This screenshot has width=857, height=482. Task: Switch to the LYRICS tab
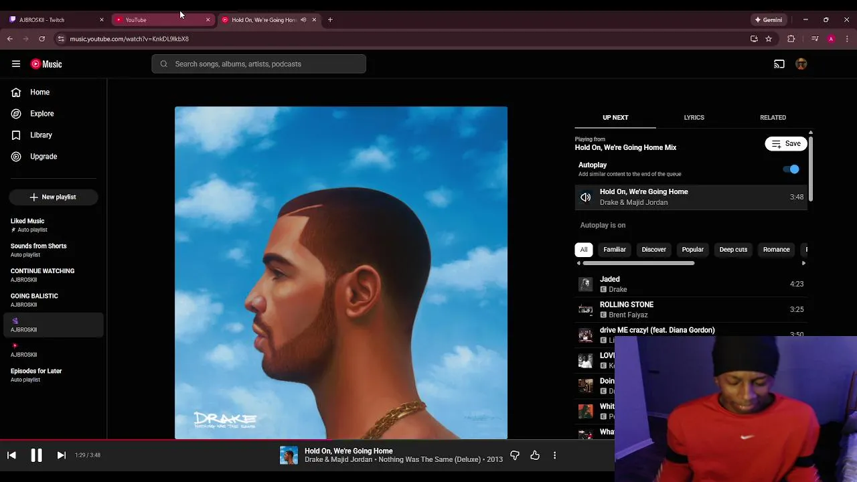tap(694, 118)
